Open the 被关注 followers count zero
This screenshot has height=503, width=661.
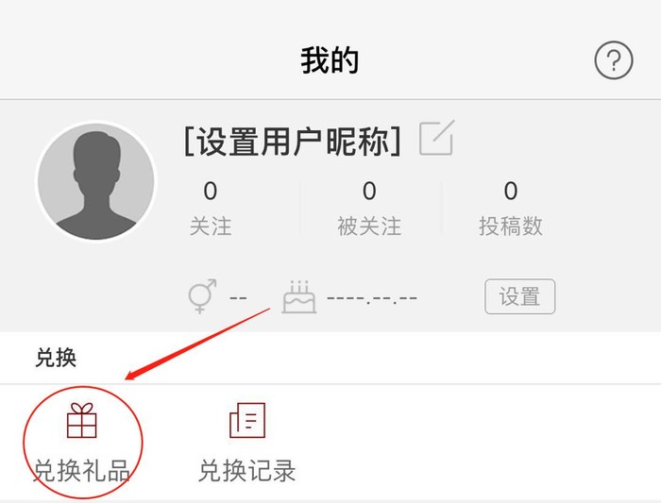tap(369, 191)
